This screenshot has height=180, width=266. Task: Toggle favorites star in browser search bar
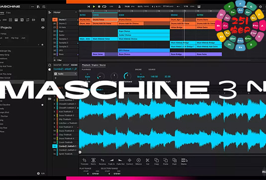click(x=42, y=45)
